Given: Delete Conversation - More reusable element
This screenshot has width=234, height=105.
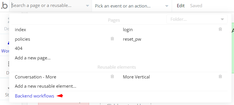Looking at the screenshot, I should tap(112, 77).
